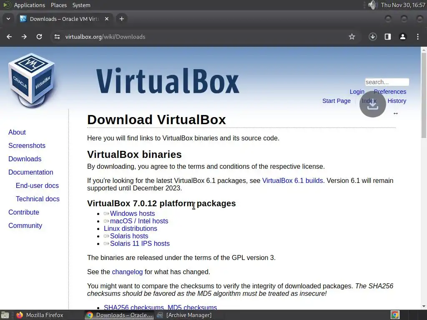
Task: Open SHA256 checksums link
Action: (134, 307)
